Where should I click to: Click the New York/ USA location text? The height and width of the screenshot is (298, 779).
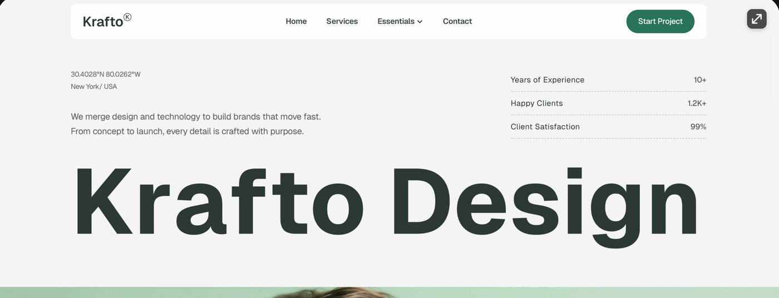tap(93, 86)
